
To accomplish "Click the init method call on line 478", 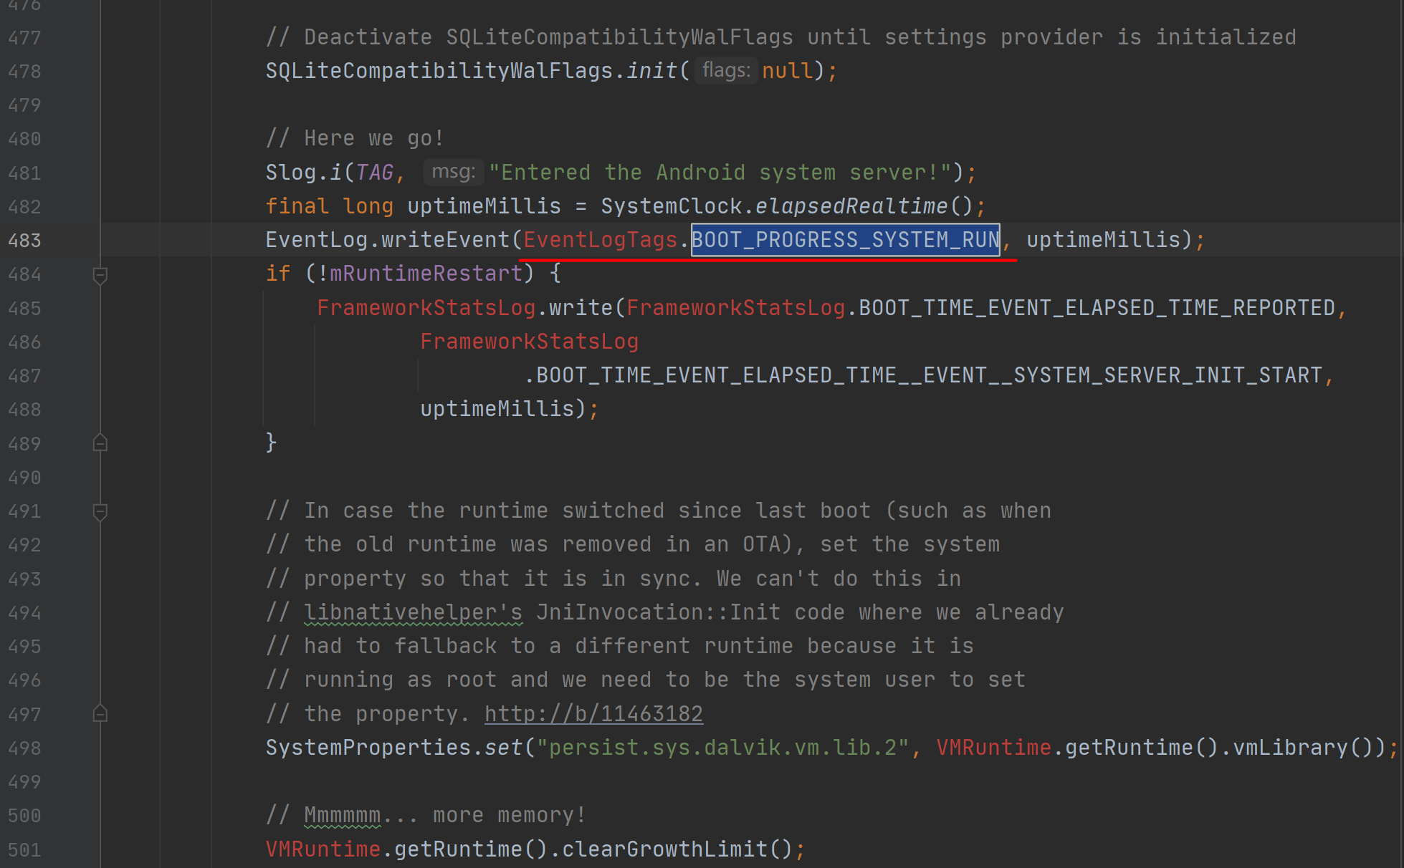I will click(x=652, y=71).
